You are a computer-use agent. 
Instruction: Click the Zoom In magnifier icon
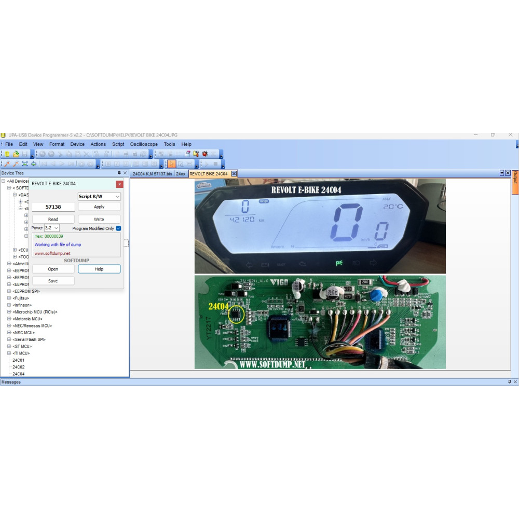pos(7,164)
